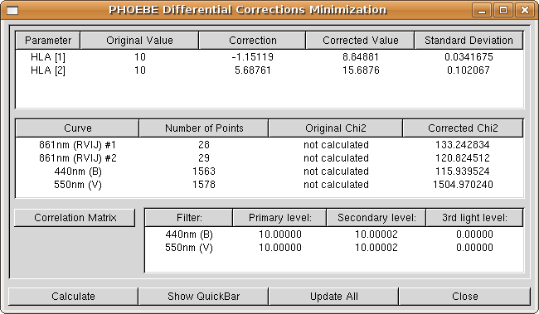Viewport: 539px width, 314px height.
Task: Select the 861nm (RVIJ) #2 curve row
Action: [269, 158]
